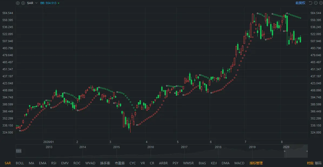Click the timeline ellipsis handle icon

[x=19, y=151]
